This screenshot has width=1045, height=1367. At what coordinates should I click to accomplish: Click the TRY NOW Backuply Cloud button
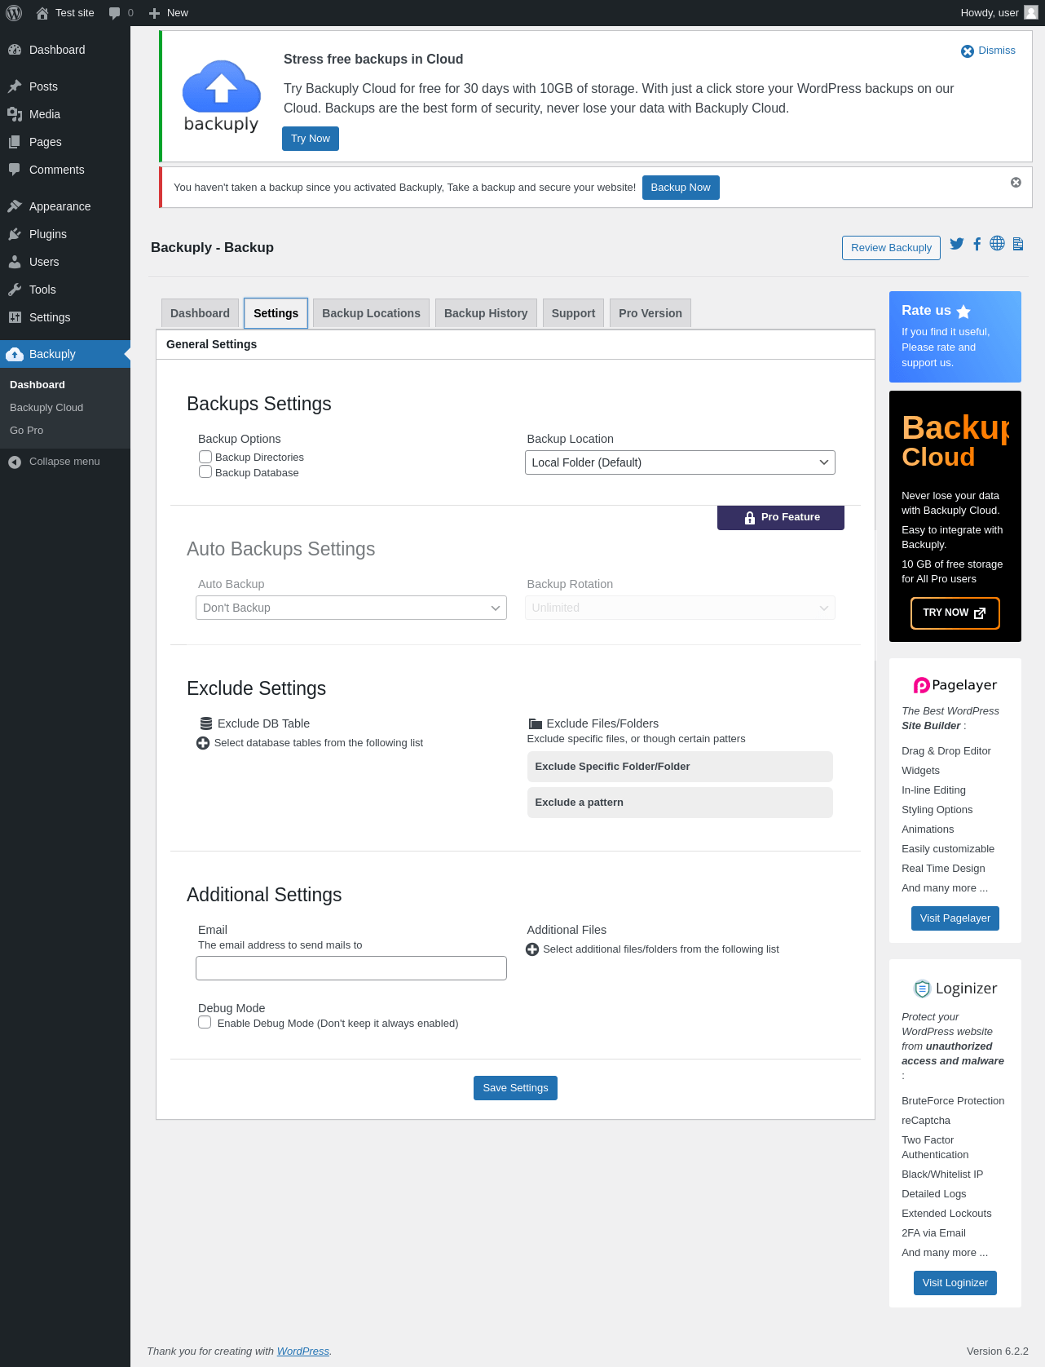coord(955,613)
